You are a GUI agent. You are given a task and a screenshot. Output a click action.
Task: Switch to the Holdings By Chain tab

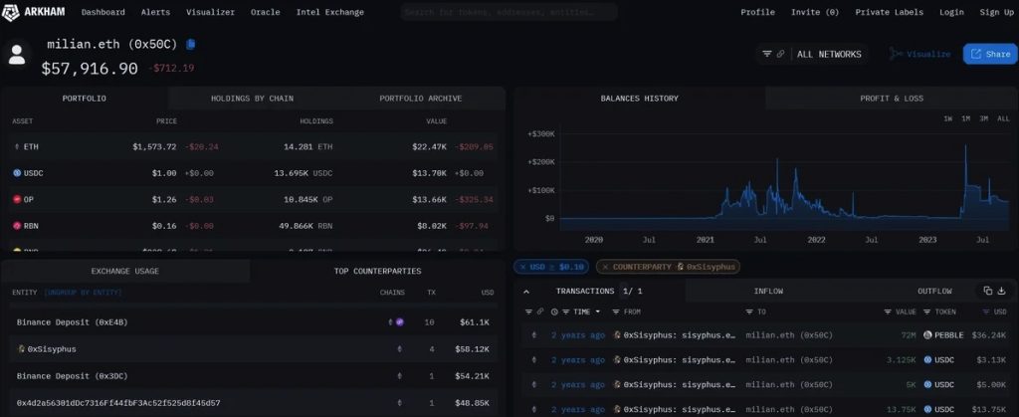click(252, 99)
